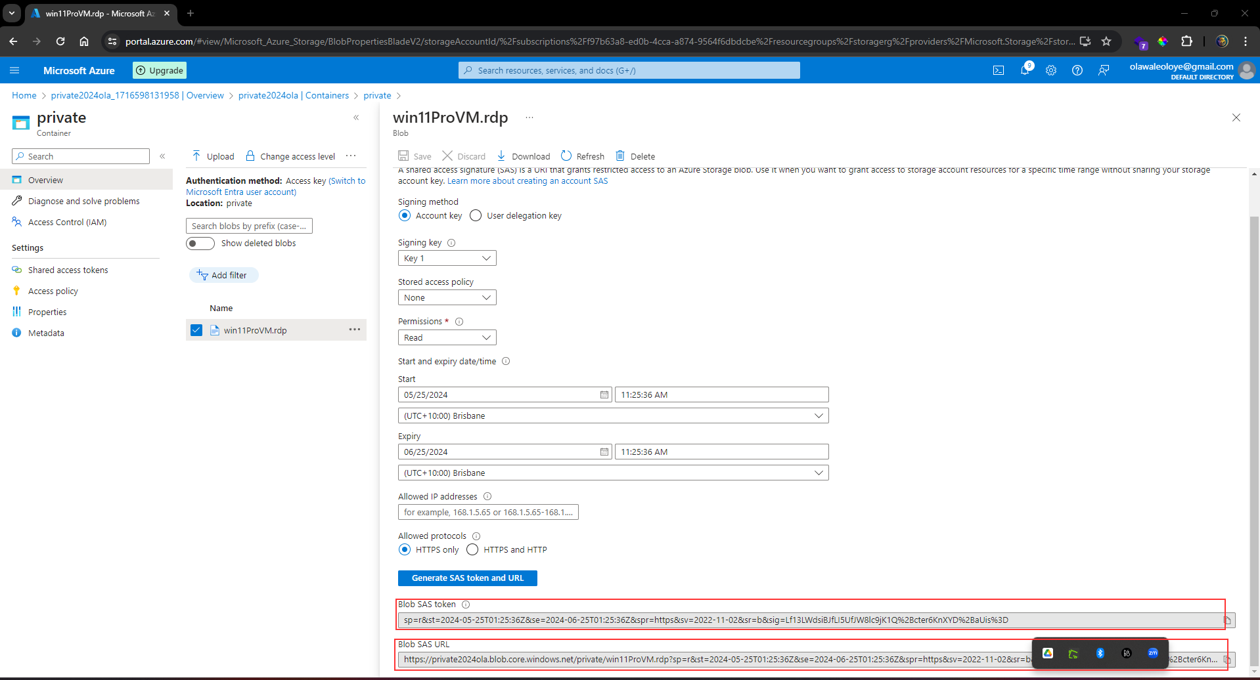Open the Overview menu item
Viewport: 1260px width, 680px height.
coord(86,180)
